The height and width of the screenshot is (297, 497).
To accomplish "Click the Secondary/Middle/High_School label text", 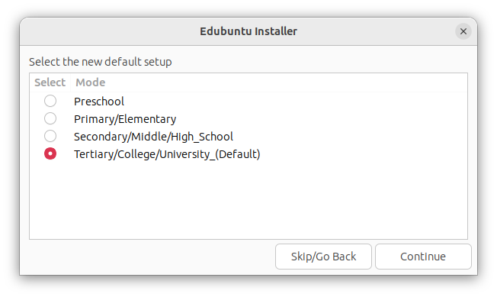I will coord(153,137).
